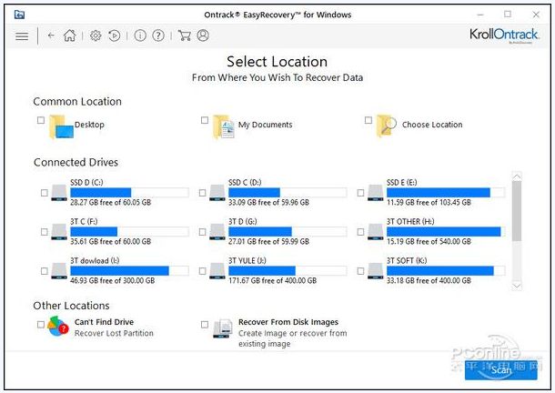Click '28.27 GB free of 60.05 GB'
Viewport: 555px width, 393px height.
(x=110, y=203)
